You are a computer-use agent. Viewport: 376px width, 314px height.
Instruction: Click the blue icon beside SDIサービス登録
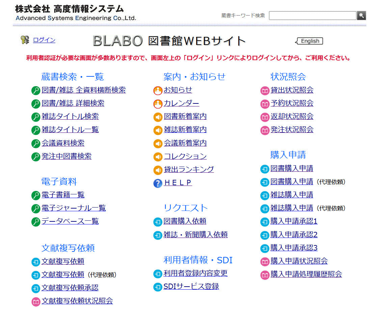[158, 287]
